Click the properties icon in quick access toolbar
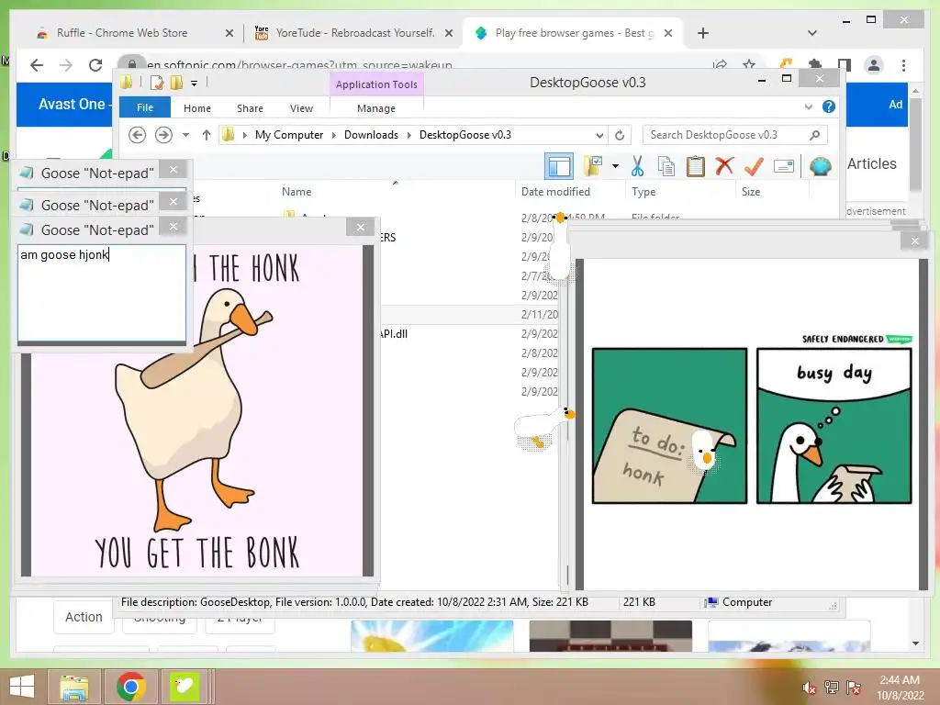This screenshot has width=940, height=705. 157,83
